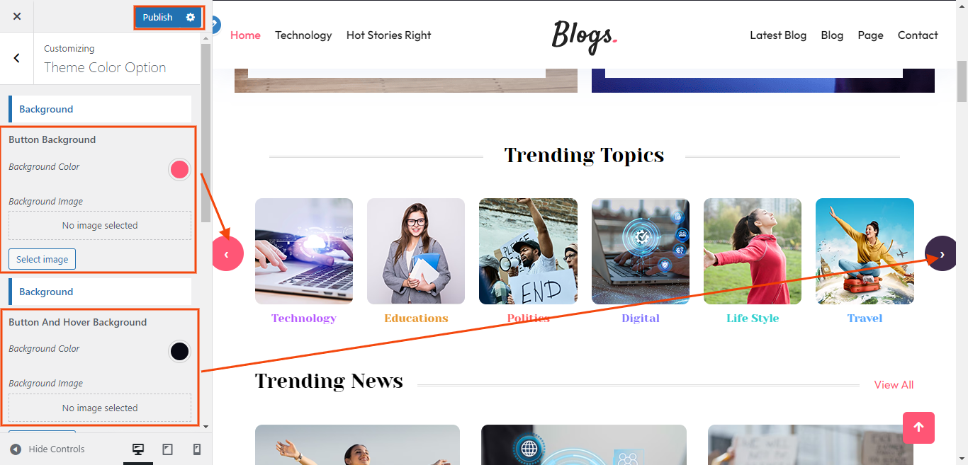Go back using the left chevron arrow

click(17, 58)
